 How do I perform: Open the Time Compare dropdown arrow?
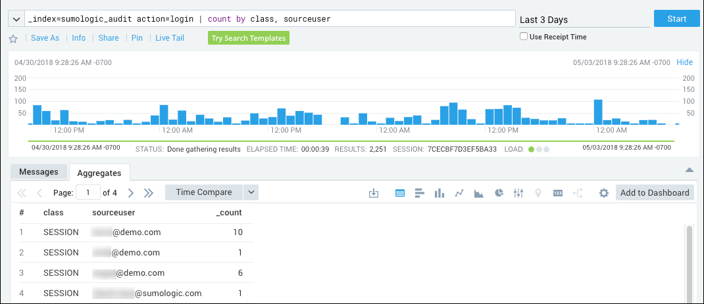251,192
